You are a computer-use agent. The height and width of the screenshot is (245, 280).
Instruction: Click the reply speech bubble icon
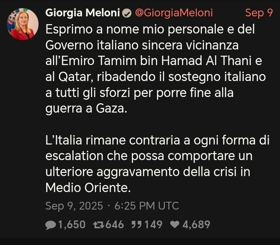click(x=51, y=225)
